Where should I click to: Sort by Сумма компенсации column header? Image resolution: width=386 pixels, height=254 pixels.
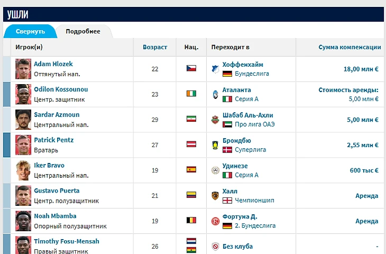point(350,47)
